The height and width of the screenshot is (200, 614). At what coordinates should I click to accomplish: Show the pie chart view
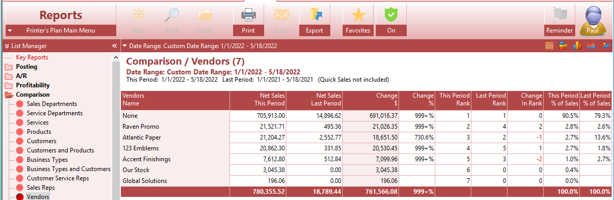click(605, 46)
